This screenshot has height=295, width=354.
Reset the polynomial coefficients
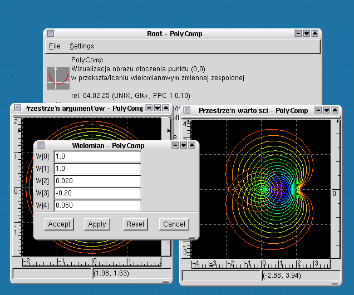[x=135, y=224]
